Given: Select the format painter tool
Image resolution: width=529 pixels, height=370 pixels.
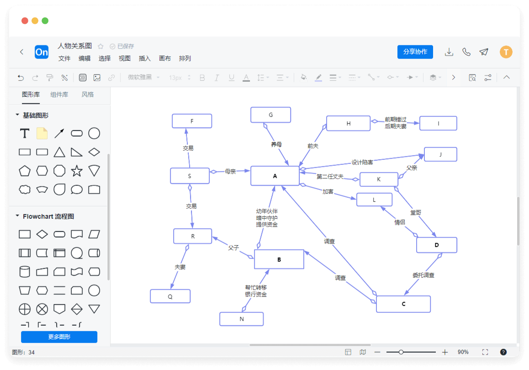Looking at the screenshot, I should tap(50, 78).
